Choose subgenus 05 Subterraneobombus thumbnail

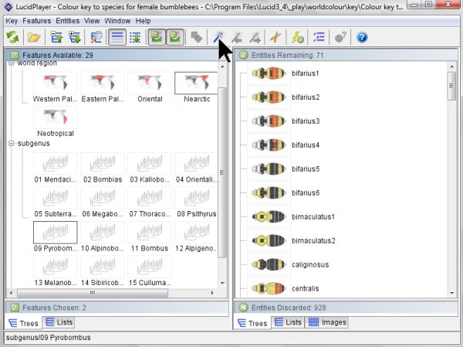click(x=56, y=198)
